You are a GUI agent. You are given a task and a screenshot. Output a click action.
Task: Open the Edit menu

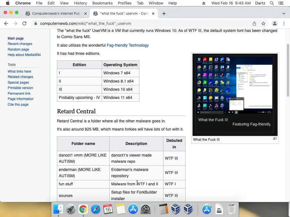tap(51, 3)
